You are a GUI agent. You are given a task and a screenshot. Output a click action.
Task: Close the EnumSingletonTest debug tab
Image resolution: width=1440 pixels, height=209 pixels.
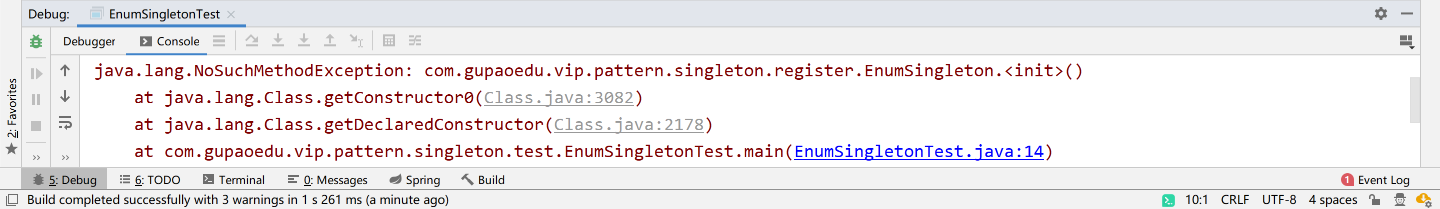231,14
